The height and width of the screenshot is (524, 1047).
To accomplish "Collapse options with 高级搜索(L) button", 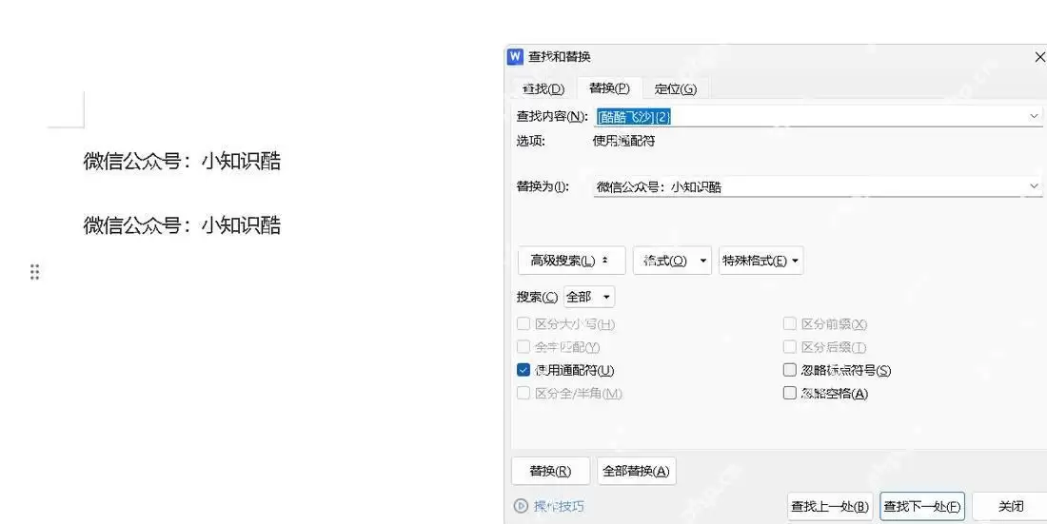I will (572, 261).
